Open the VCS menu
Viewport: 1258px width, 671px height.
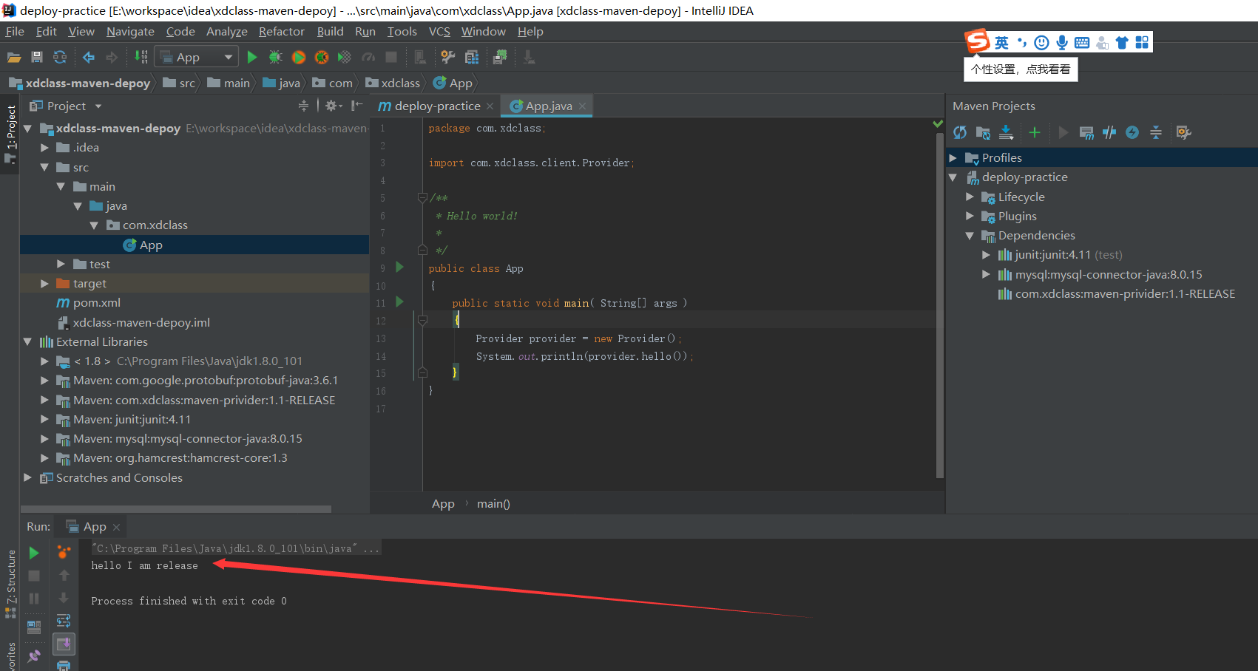point(439,31)
